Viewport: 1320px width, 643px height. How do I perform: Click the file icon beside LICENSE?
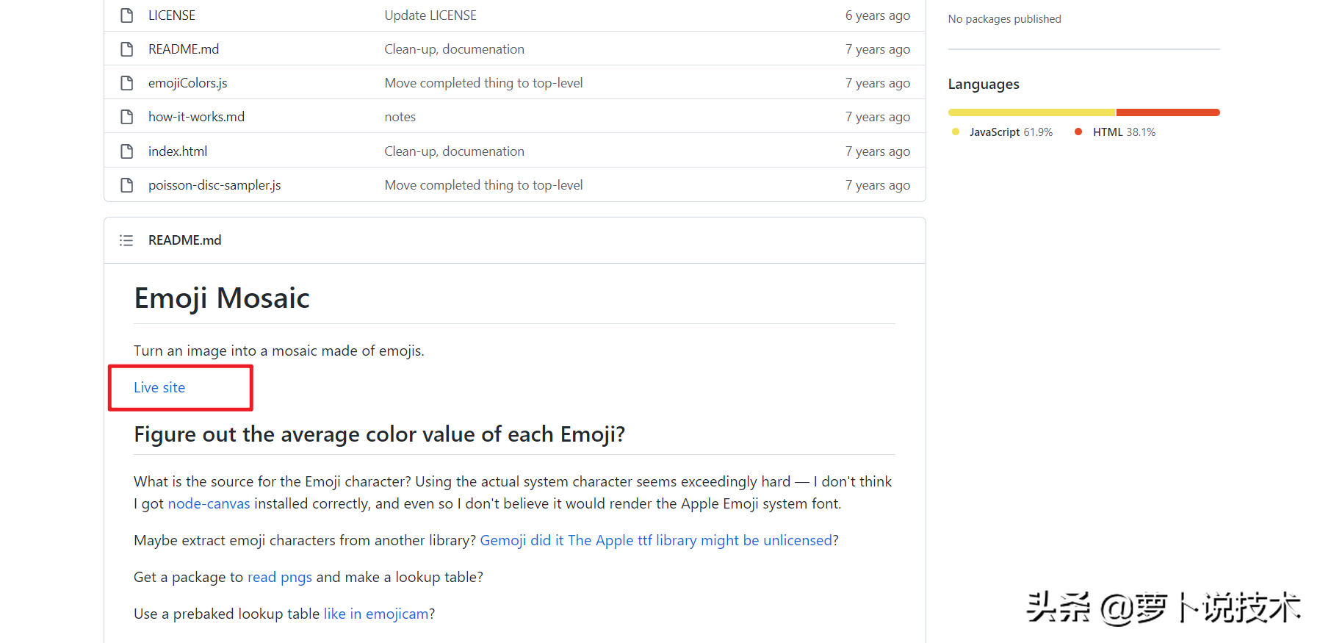pos(127,15)
